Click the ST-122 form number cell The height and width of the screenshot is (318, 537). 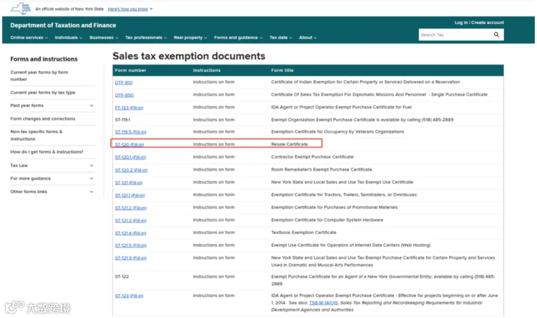[122, 277]
